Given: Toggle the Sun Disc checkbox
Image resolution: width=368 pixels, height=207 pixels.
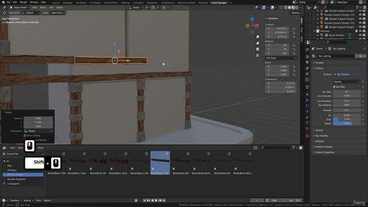Looking at the screenshot, I should [x=334, y=87].
